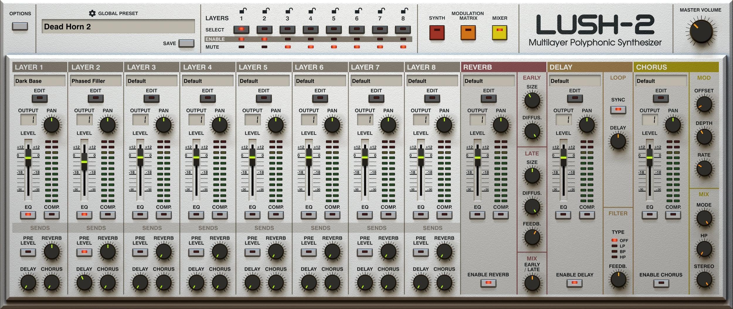
Task: Mute layer 3
Action: pos(289,46)
